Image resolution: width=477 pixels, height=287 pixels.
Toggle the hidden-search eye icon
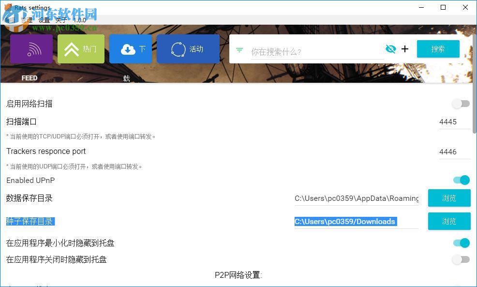[391, 49]
